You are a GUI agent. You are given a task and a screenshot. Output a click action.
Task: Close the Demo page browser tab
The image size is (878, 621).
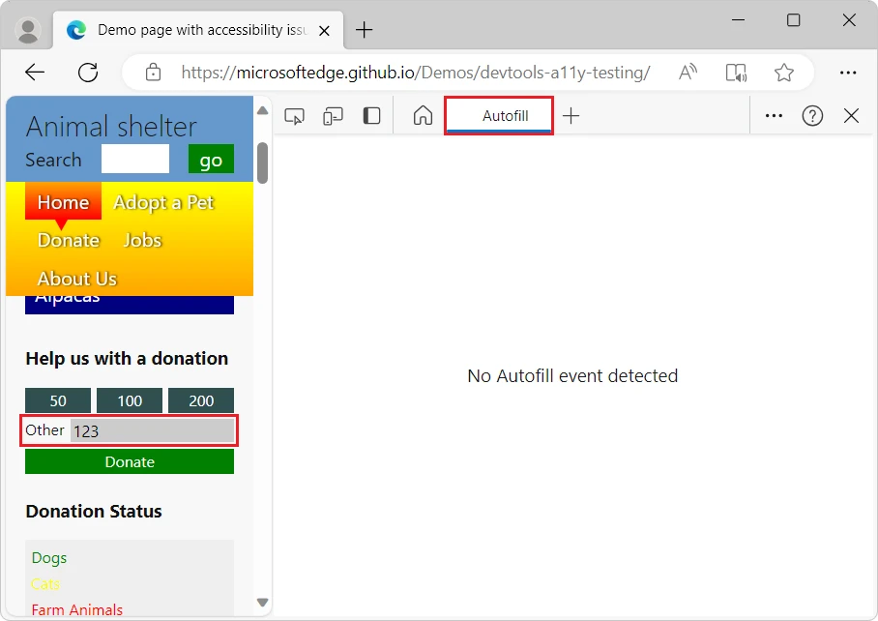pos(324,31)
